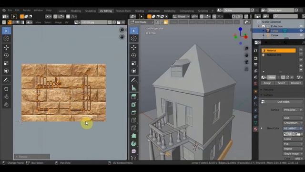Select the orange Material slot
The height and width of the screenshot is (172, 305).
click(278, 51)
